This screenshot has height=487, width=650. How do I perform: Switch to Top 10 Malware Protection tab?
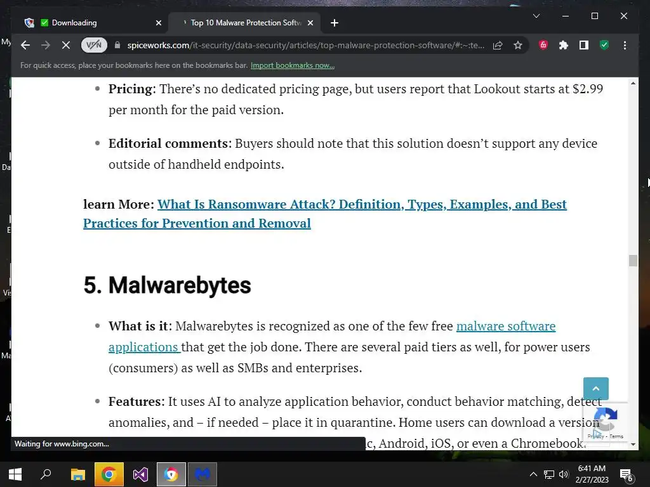[x=246, y=23]
